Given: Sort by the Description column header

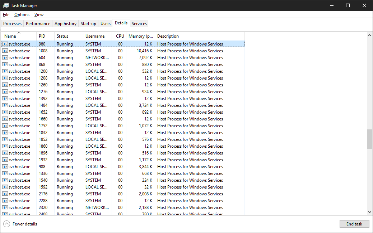Looking at the screenshot, I should (200, 36).
